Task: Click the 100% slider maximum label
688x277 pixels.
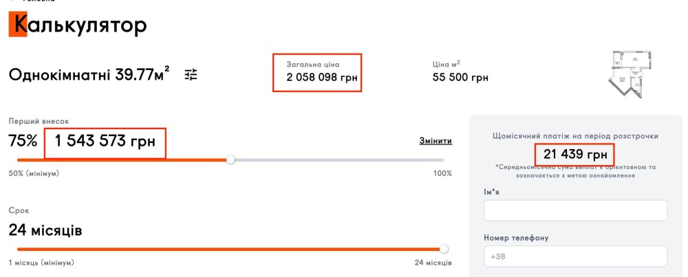Action: pyautogui.click(x=442, y=173)
